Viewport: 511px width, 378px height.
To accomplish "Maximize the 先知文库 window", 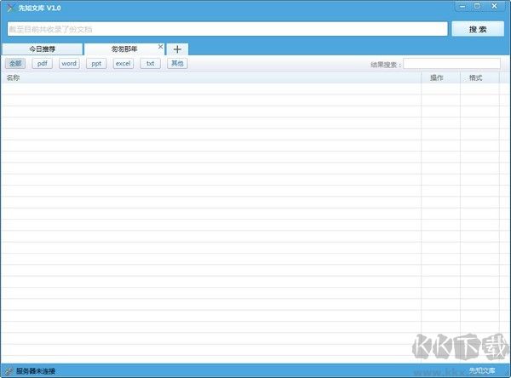I will 477,6.
